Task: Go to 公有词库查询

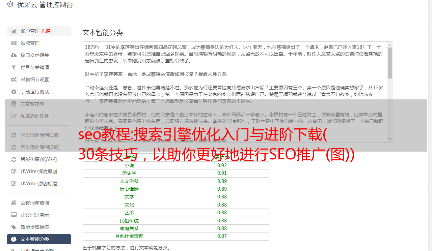Action: click(x=39, y=203)
